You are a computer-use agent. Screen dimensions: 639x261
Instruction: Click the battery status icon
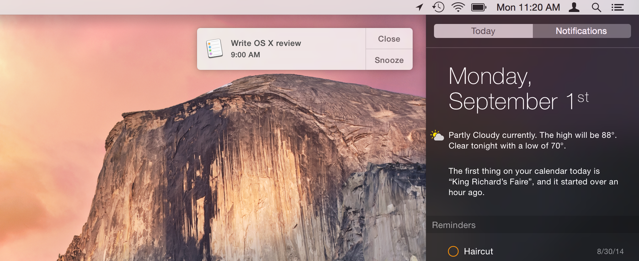pyautogui.click(x=479, y=7)
